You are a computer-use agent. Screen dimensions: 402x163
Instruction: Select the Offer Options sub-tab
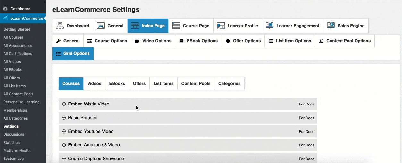(243, 41)
